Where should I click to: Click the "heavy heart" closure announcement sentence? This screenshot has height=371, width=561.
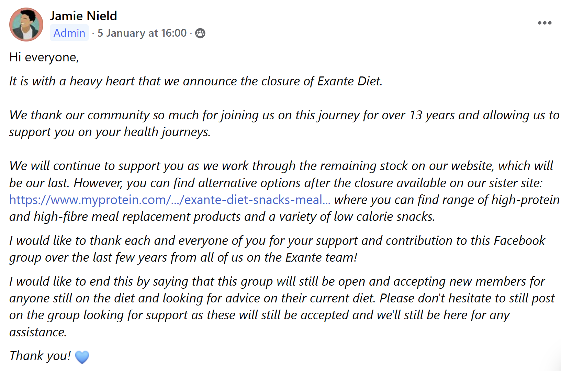click(x=195, y=81)
